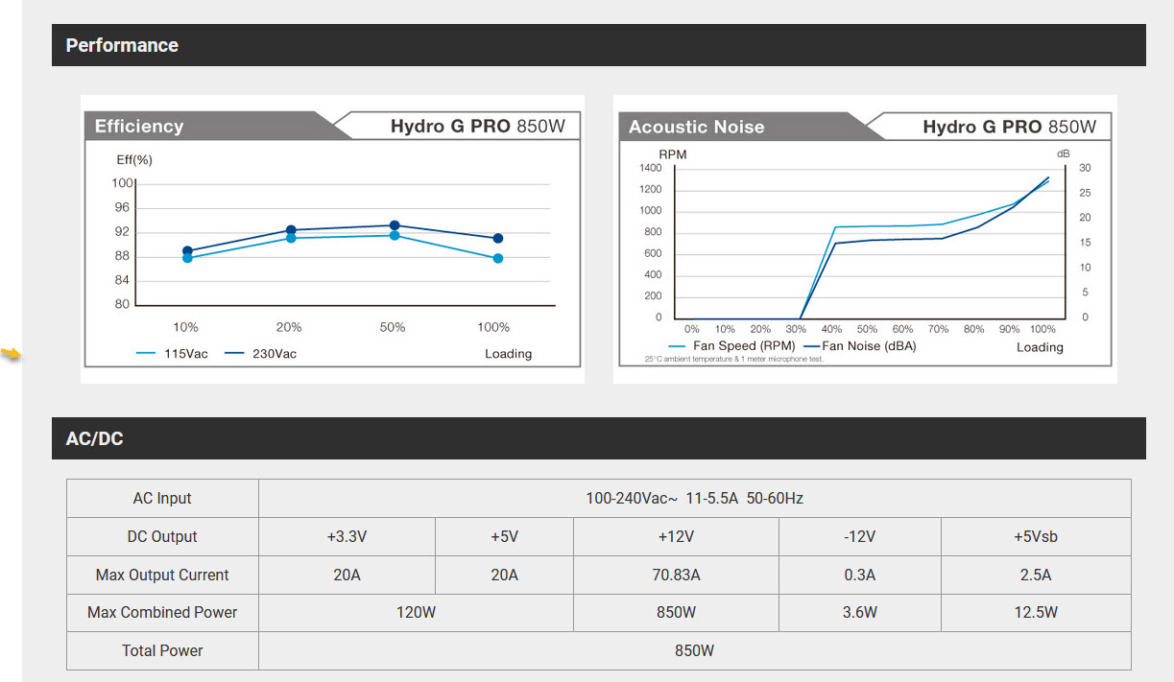Image resolution: width=1174 pixels, height=682 pixels.
Task: Open the Acoustic Noise chart image
Action: tap(865, 239)
